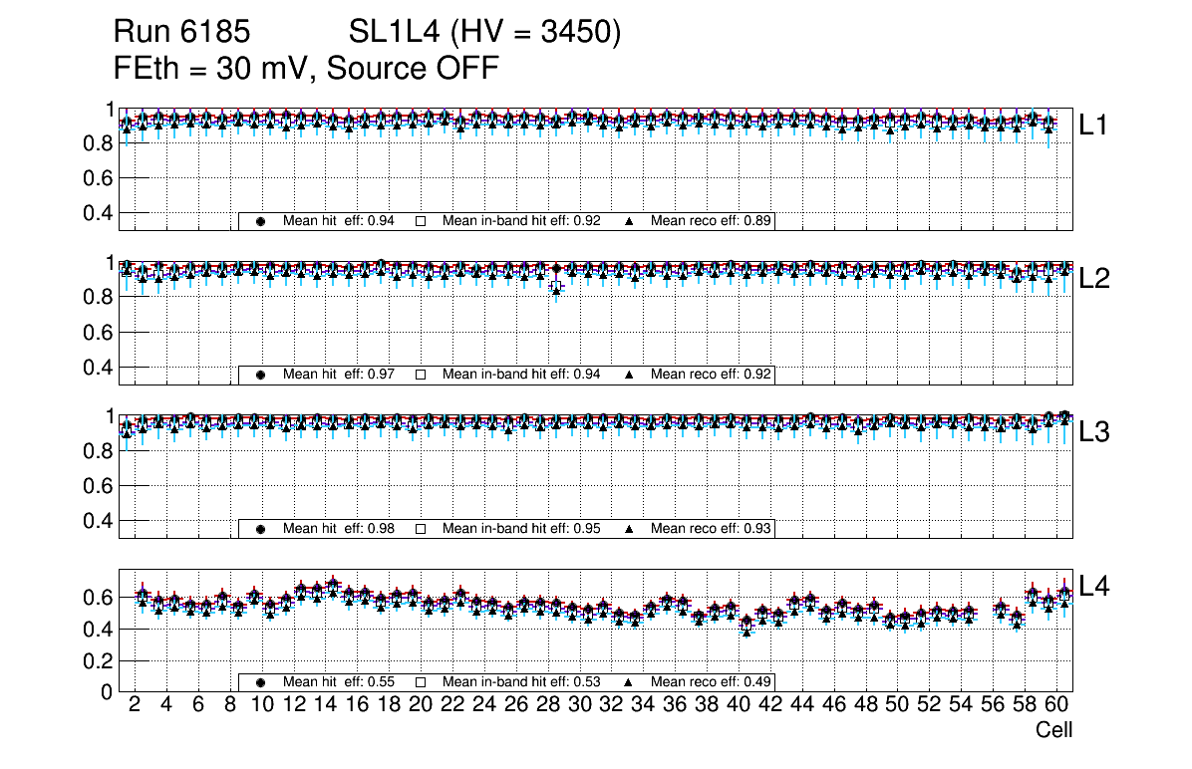Click the open square legend marker in L4
The width and height of the screenshot is (1192, 769).
coord(420,682)
